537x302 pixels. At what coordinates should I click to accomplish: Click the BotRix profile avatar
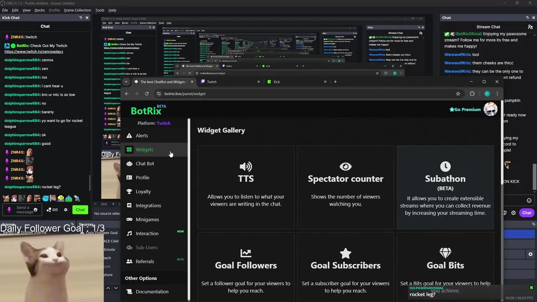click(490, 109)
